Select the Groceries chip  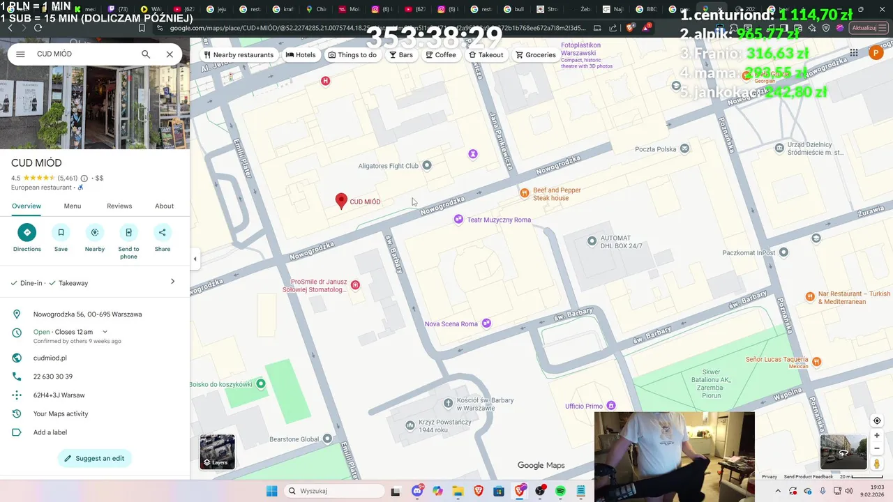pyautogui.click(x=536, y=55)
